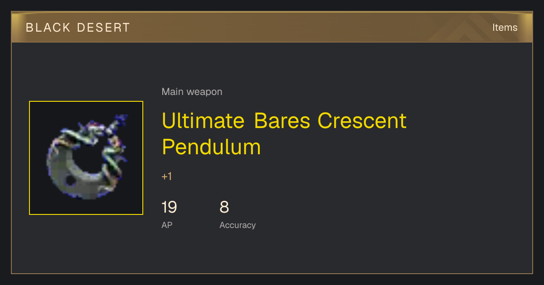The image size is (544, 285).
Task: Click the BLACK DESERT header title
Action: coord(78,28)
